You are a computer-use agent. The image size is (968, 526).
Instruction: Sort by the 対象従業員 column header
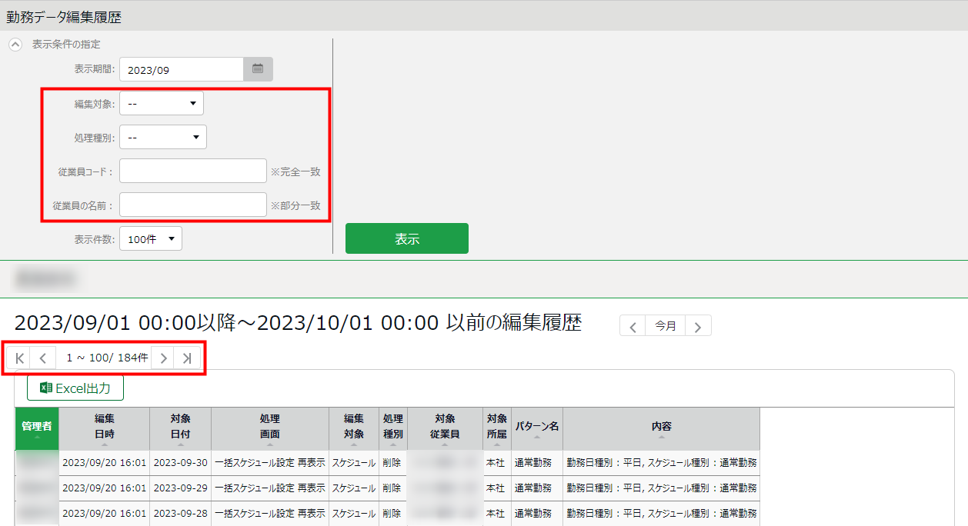(x=445, y=428)
